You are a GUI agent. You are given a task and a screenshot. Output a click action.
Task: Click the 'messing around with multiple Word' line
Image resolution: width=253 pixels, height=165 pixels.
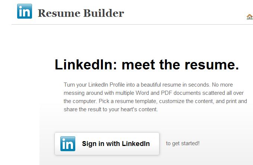tap(154, 93)
